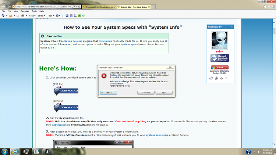276x155 pixels.
Task: Open the Home icon at top right of browser
Action: pos(265,7)
